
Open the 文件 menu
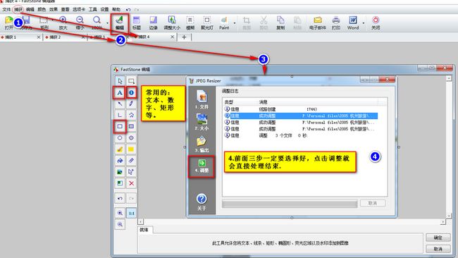(6, 9)
